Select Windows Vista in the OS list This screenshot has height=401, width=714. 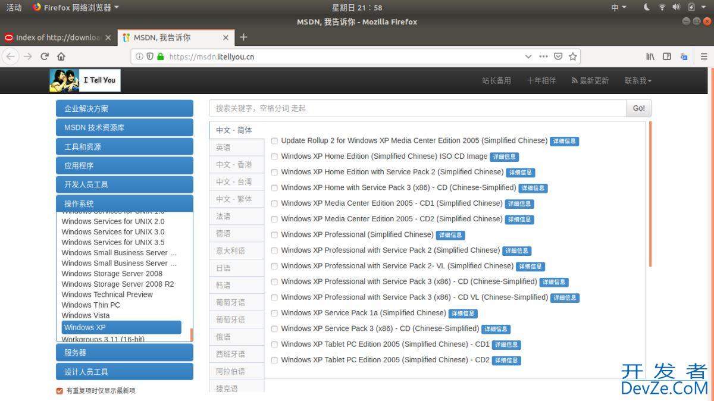86,315
